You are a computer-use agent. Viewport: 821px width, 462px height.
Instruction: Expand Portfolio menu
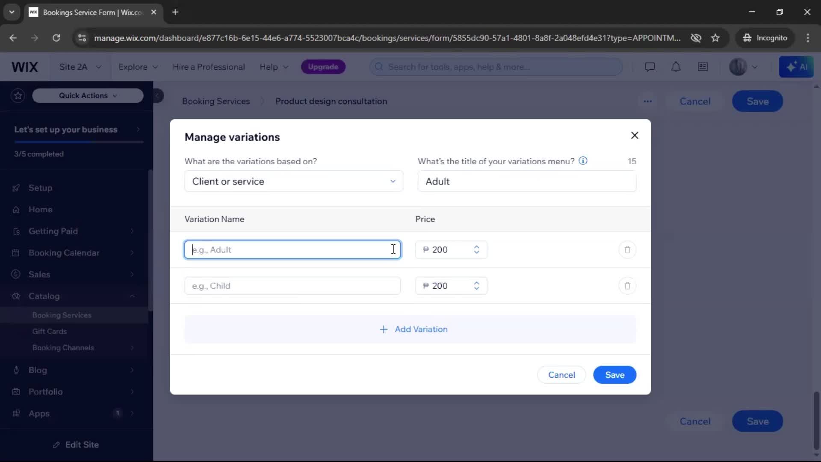click(74, 392)
